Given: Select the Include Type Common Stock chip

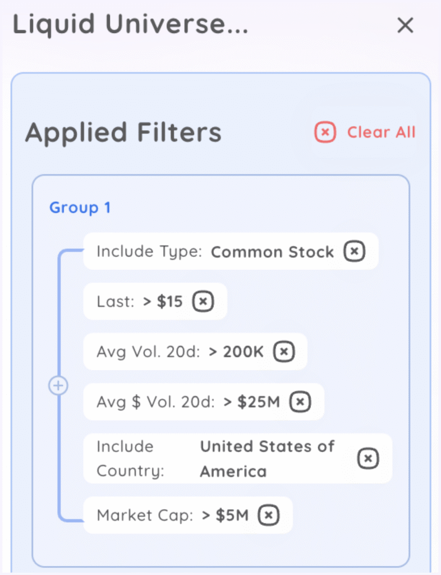Looking at the screenshot, I should (x=224, y=252).
